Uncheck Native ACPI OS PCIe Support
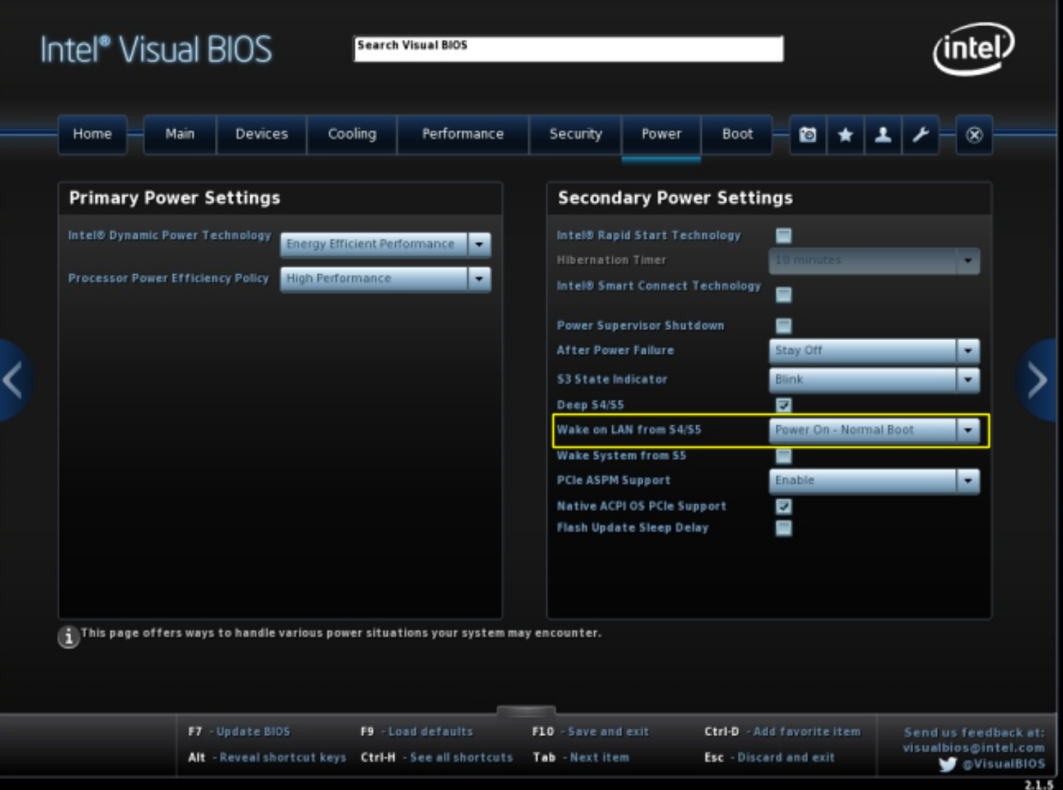The height and width of the screenshot is (790, 1063). tap(783, 506)
